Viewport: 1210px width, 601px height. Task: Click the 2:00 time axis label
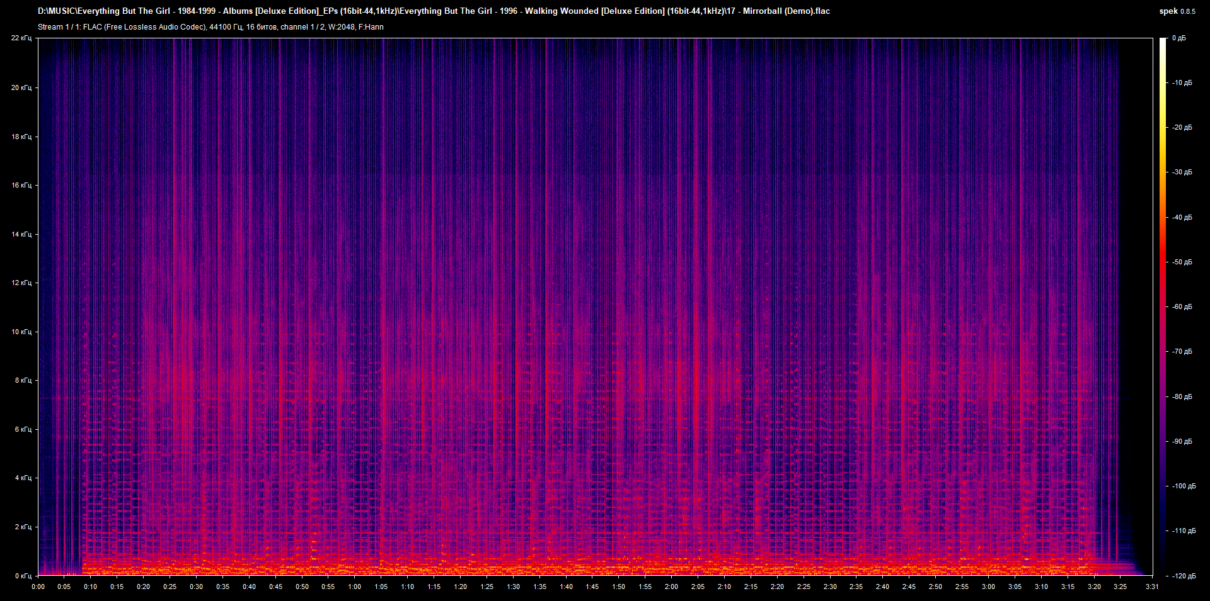pos(672,587)
